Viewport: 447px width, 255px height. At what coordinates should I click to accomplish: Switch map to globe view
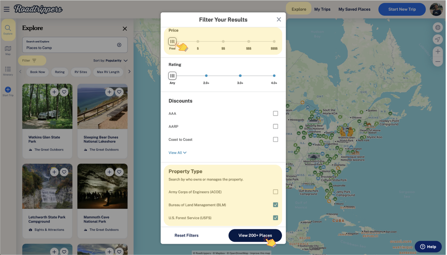coord(438,28)
